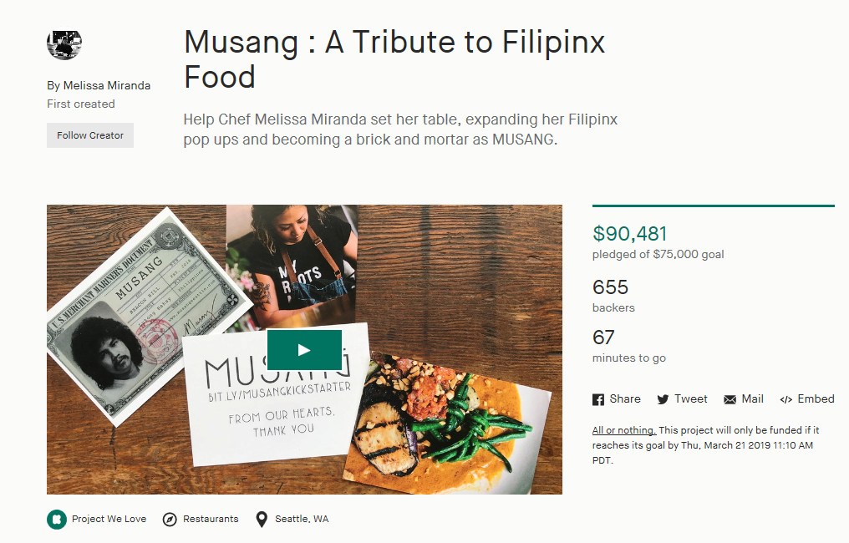Click the Melissa Miranda creator name
The image size is (849, 543).
pos(106,85)
